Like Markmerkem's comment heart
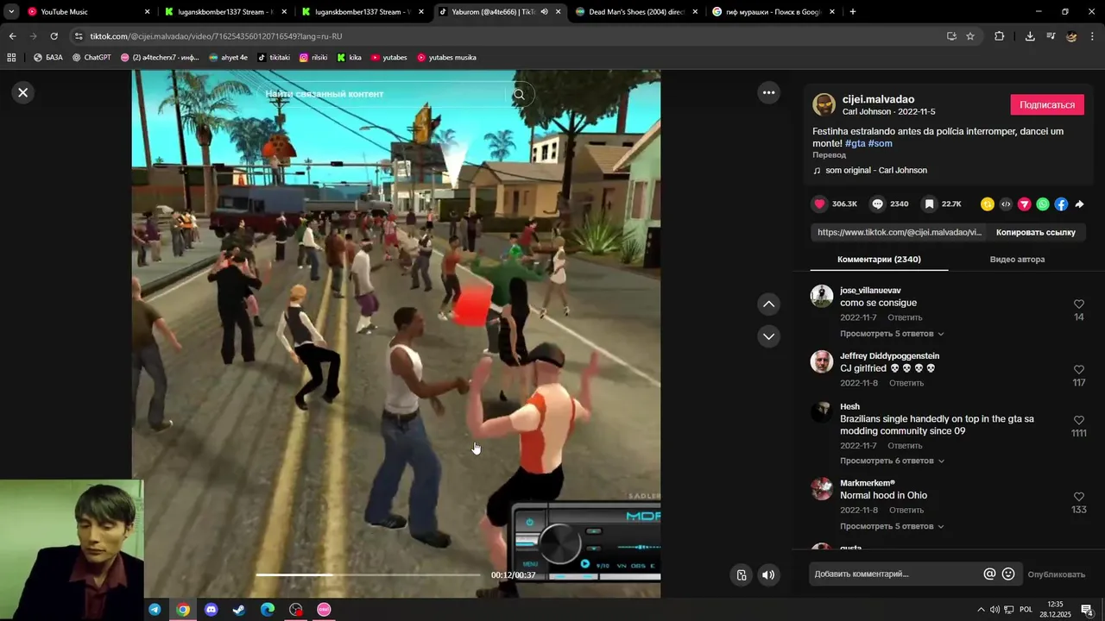 tap(1079, 497)
